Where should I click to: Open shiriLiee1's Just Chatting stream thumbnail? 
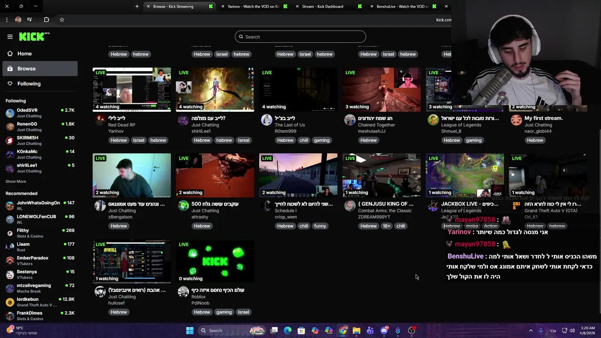tap(215, 89)
